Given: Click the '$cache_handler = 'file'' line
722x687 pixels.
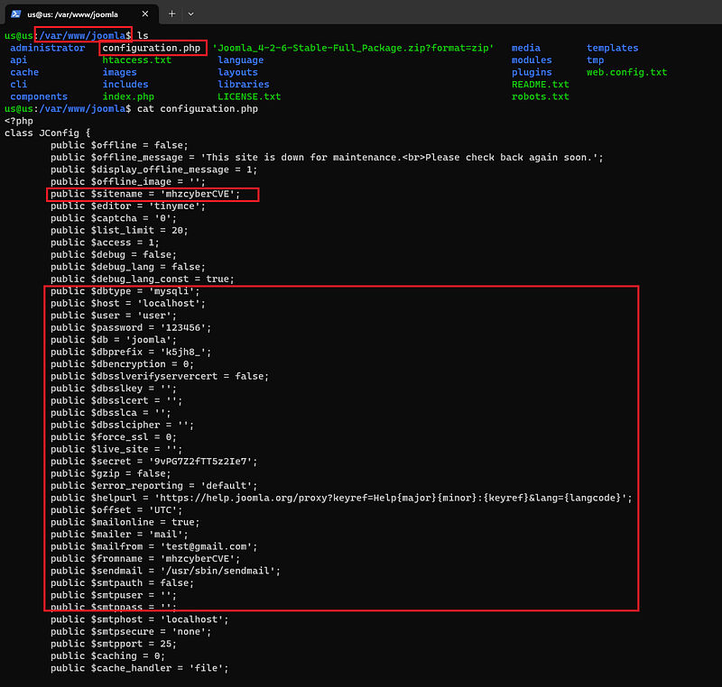Looking at the screenshot, I should point(140,668).
